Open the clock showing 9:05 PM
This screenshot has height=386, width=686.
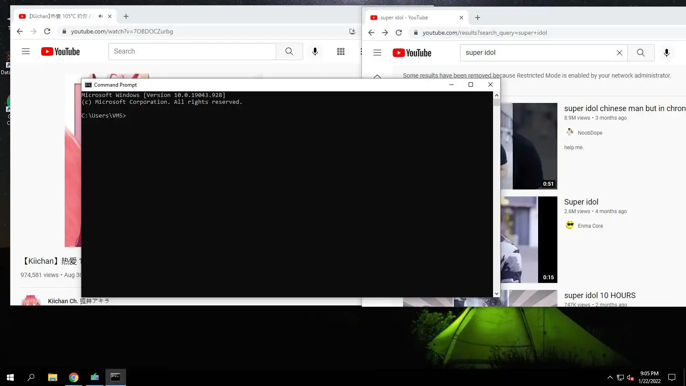650,377
